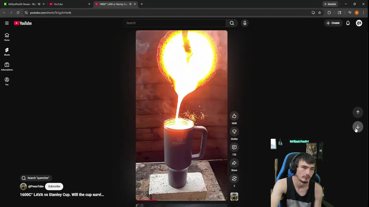This screenshot has width=369, height=207.
Task: Search "quencher" suggestion chip
Action: click(36, 178)
